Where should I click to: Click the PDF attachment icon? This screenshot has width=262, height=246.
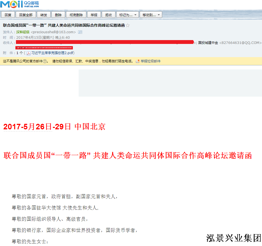tap(28, 53)
